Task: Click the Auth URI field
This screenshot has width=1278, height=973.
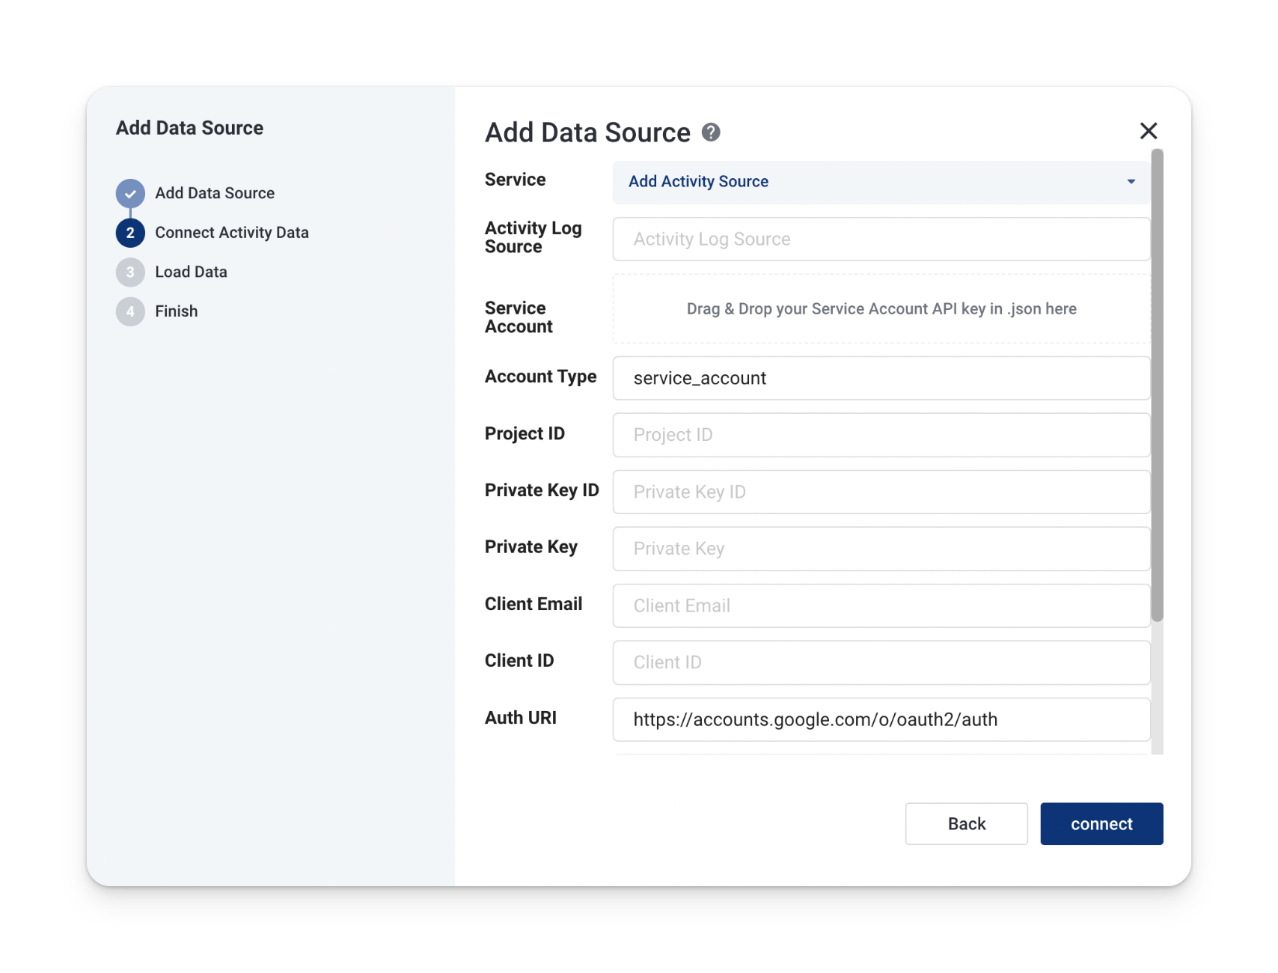Action: [x=881, y=719]
